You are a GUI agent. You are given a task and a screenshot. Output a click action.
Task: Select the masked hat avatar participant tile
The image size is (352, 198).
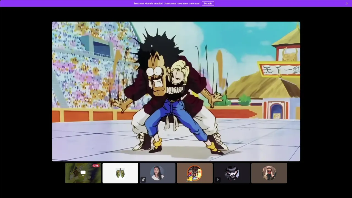(x=232, y=173)
